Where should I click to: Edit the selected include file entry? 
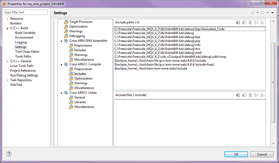tap(250, 95)
